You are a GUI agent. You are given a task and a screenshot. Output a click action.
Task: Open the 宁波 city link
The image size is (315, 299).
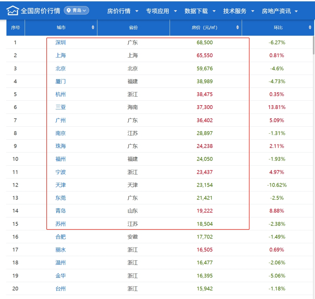point(61,172)
